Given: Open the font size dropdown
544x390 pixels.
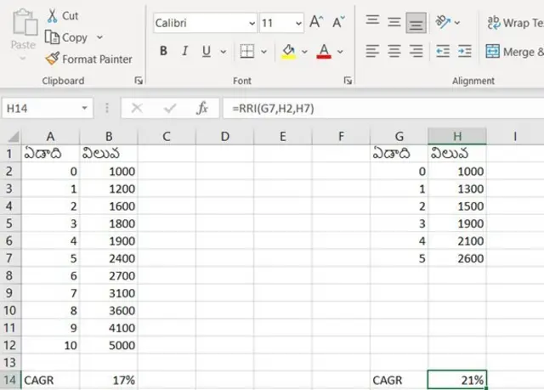Looking at the screenshot, I should pos(297,24).
